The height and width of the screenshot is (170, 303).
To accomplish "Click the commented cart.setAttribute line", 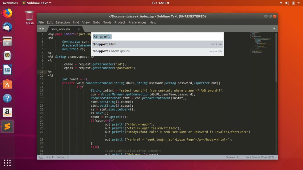I will pyautogui.click(x=133, y=151).
